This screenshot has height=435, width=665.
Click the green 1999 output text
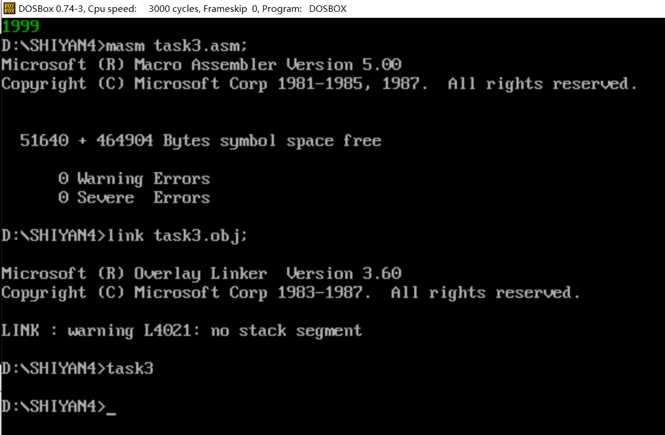coord(21,27)
